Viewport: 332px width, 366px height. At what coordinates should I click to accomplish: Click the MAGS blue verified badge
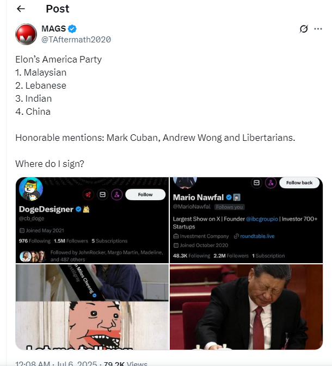(x=72, y=29)
